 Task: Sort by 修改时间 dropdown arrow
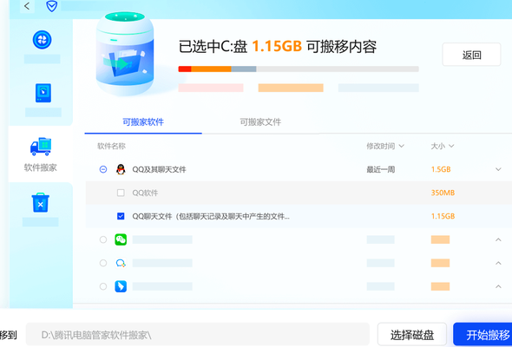(402, 146)
